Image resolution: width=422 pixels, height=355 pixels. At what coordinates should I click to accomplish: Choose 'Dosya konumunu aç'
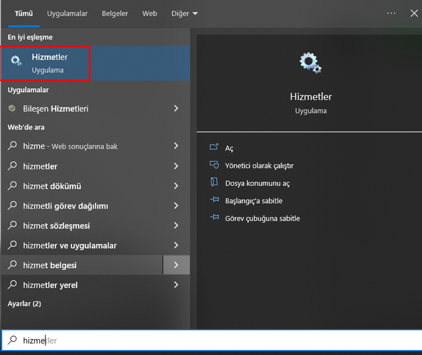click(x=257, y=183)
